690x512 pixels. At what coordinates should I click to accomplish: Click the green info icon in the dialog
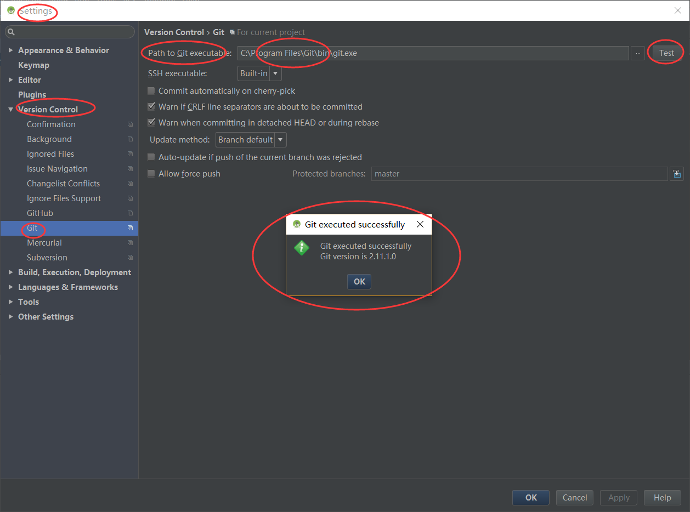pyautogui.click(x=302, y=248)
